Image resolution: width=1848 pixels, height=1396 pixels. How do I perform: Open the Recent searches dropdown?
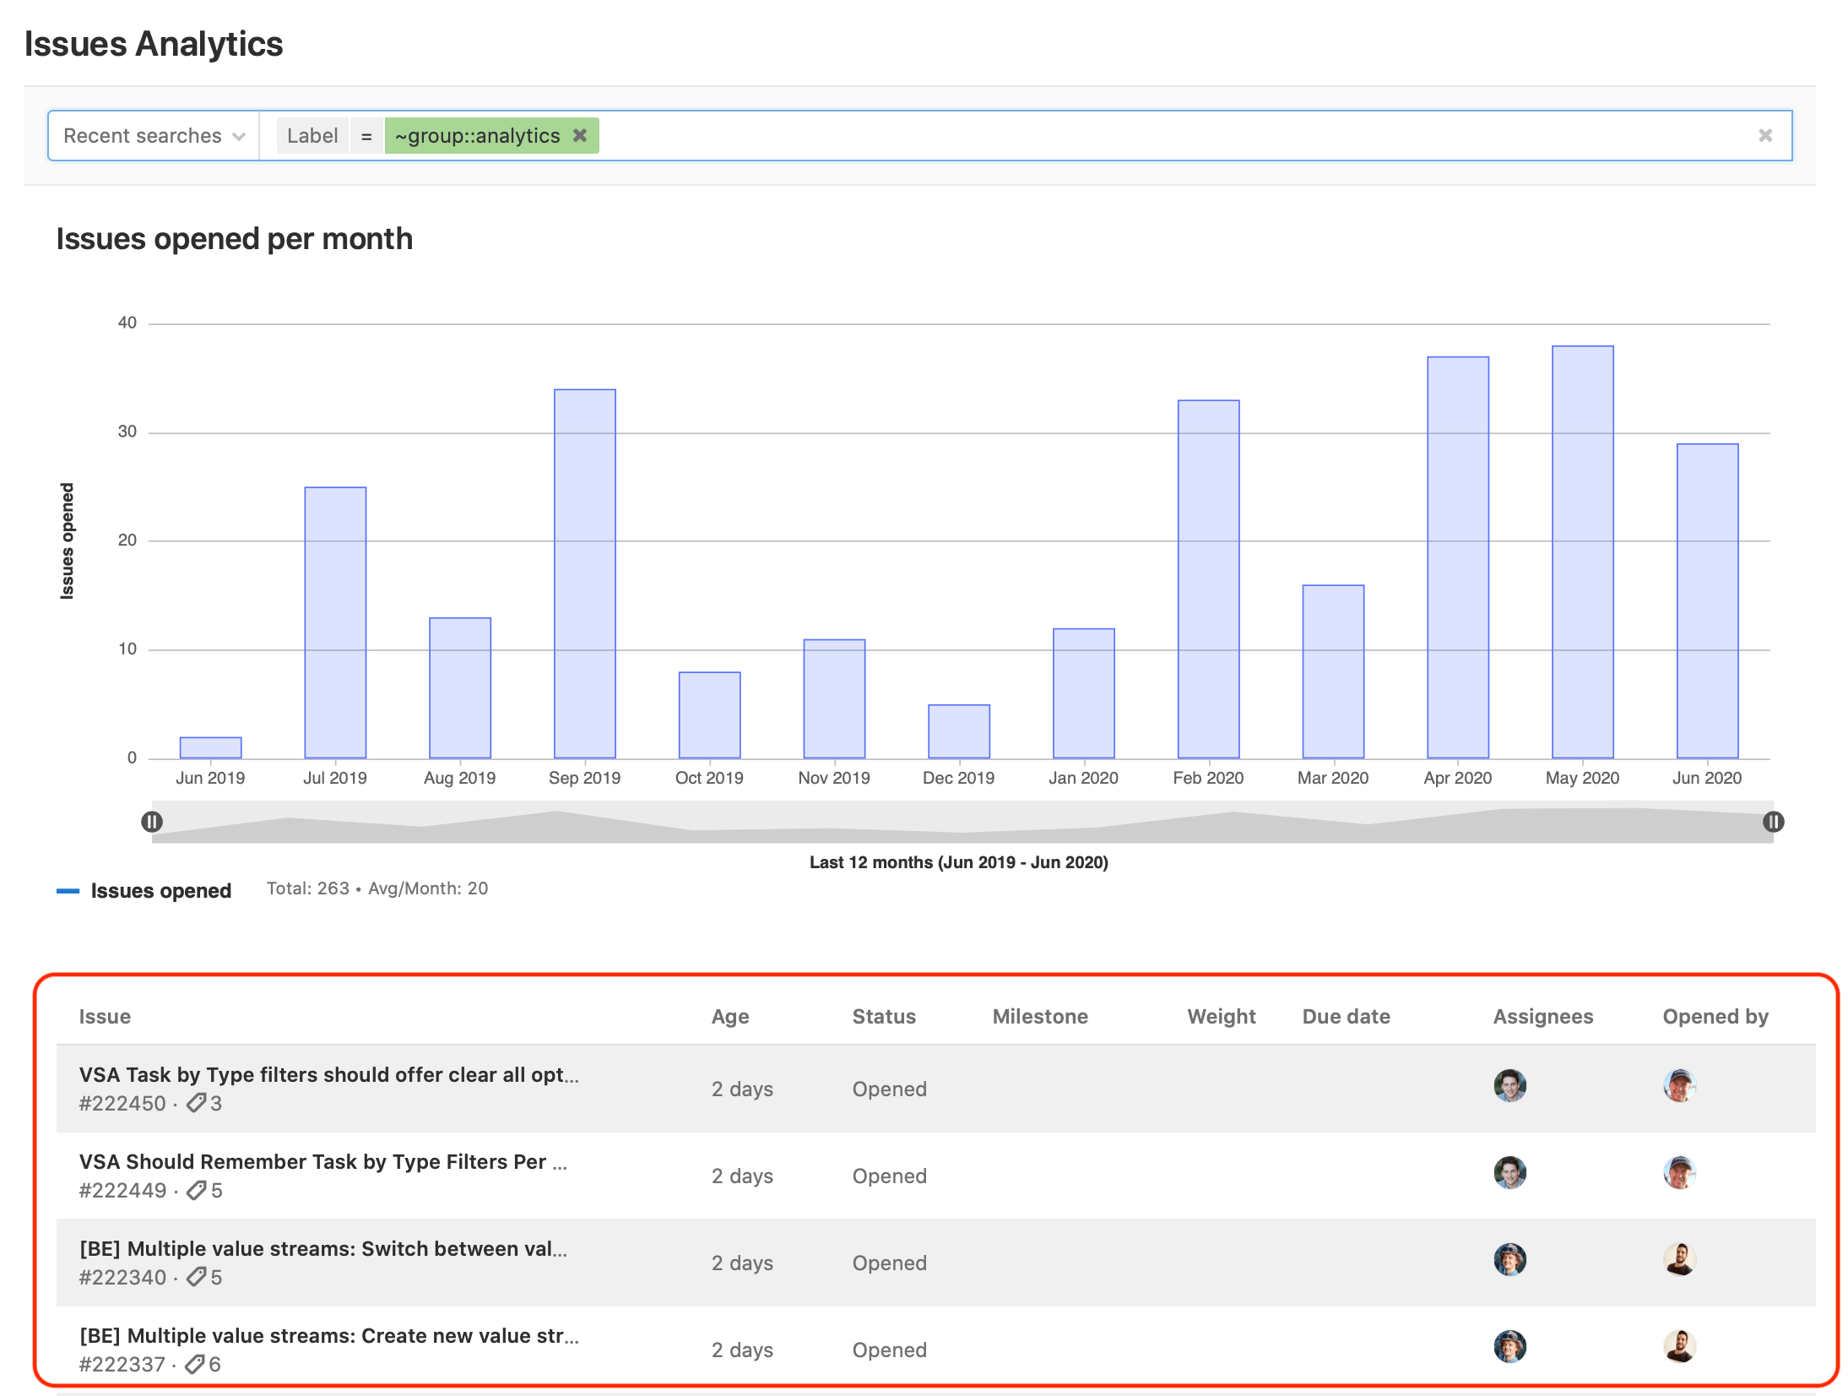tap(153, 136)
